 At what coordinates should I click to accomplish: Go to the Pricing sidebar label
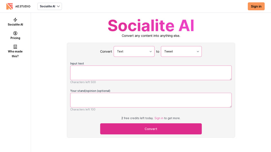15,38
